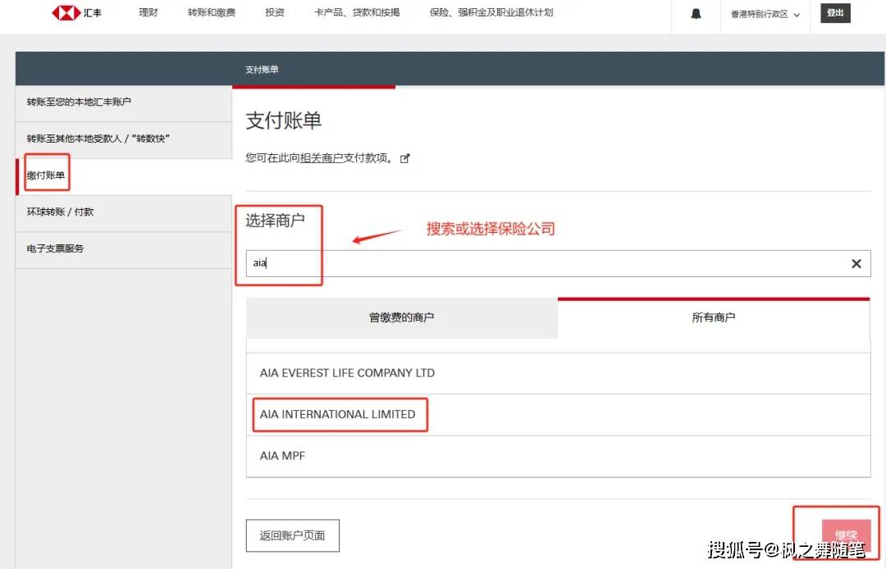886x569 pixels.
Task: Open the notifications bell
Action: (x=696, y=14)
